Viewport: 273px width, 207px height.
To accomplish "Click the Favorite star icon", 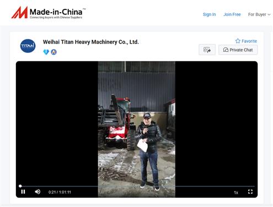I will [x=238, y=41].
